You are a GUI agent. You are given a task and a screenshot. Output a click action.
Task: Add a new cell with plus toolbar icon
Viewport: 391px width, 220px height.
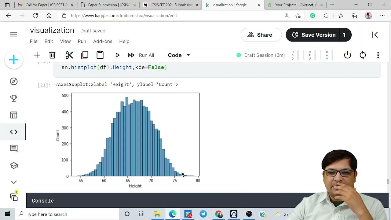coord(37,55)
